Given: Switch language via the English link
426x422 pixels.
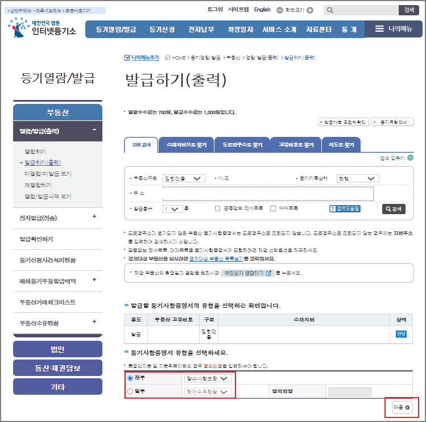Looking at the screenshot, I should tap(262, 10).
